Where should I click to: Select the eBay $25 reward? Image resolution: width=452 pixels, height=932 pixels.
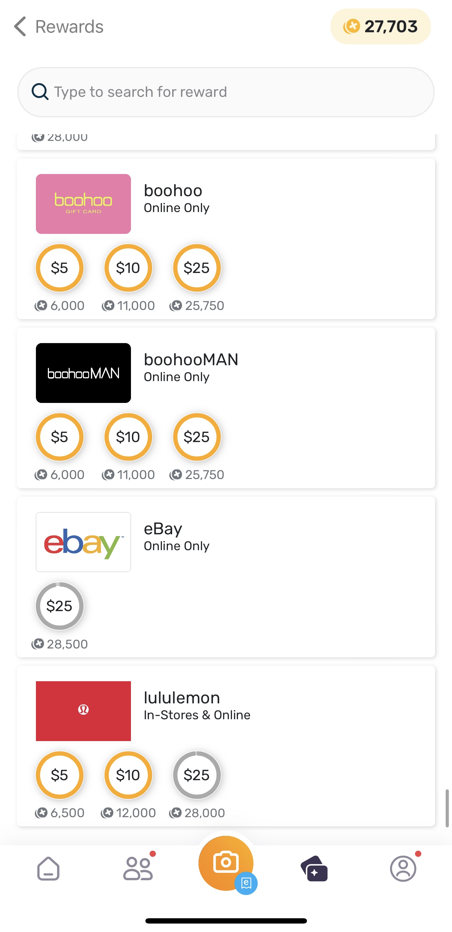(59, 605)
